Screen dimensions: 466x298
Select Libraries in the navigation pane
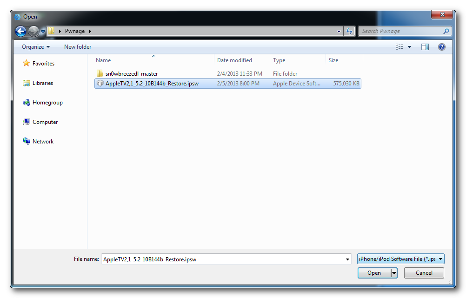43,83
